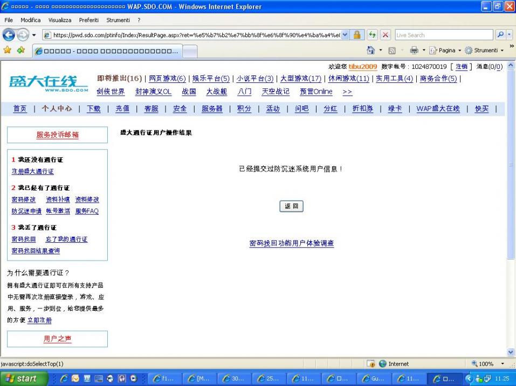Click the 盛大在线 site logo
This screenshot has height=386, width=516.
(49, 83)
